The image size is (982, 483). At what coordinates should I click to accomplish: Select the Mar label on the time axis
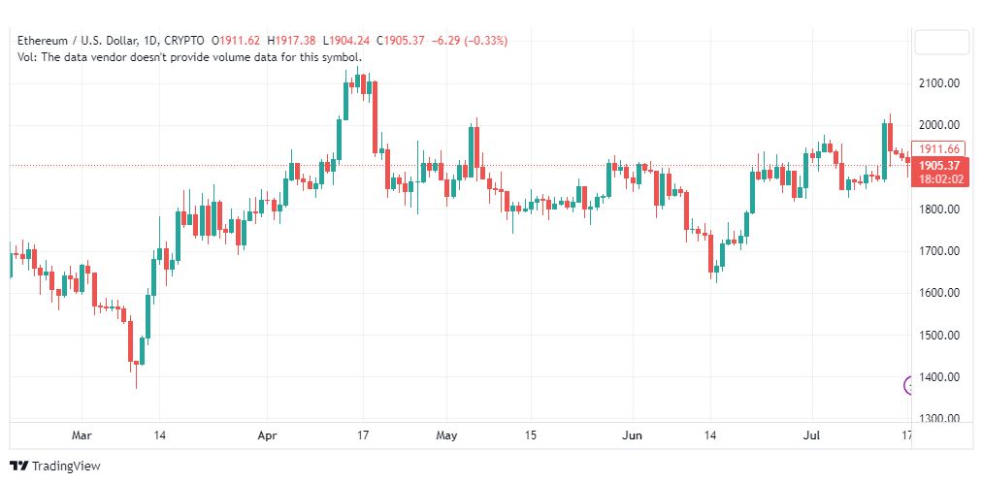tap(82, 435)
